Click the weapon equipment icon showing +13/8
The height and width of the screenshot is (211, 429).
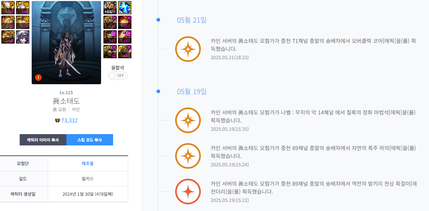pyautogui.click(x=110, y=8)
